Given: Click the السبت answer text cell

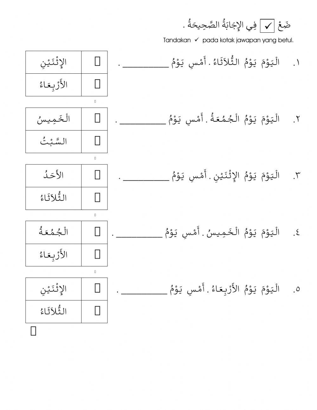Looking at the screenshot, I should pyautogui.click(x=53, y=141).
